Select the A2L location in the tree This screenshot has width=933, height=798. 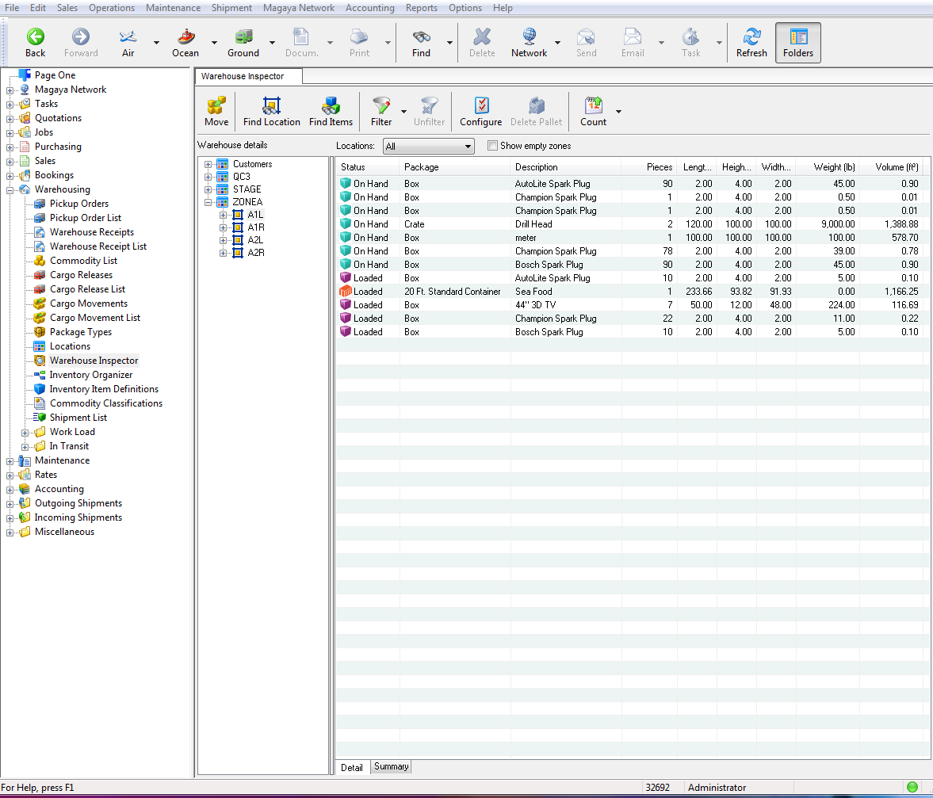pos(256,240)
